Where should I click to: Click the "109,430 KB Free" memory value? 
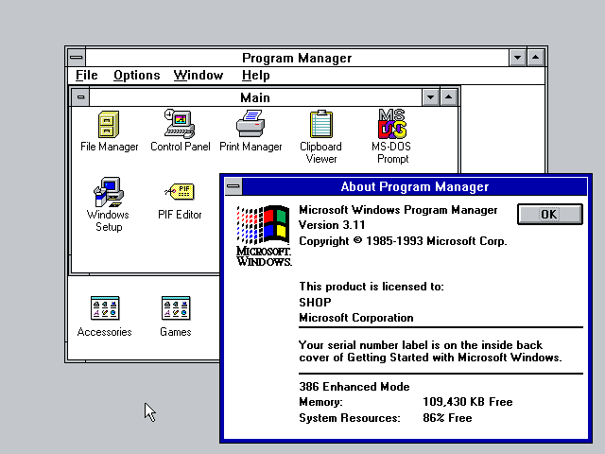[x=468, y=402]
